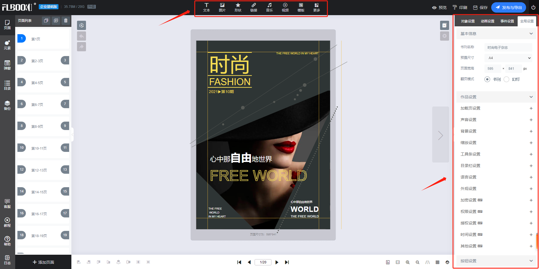Jump to last page control
The image size is (539, 269).
(287, 262)
